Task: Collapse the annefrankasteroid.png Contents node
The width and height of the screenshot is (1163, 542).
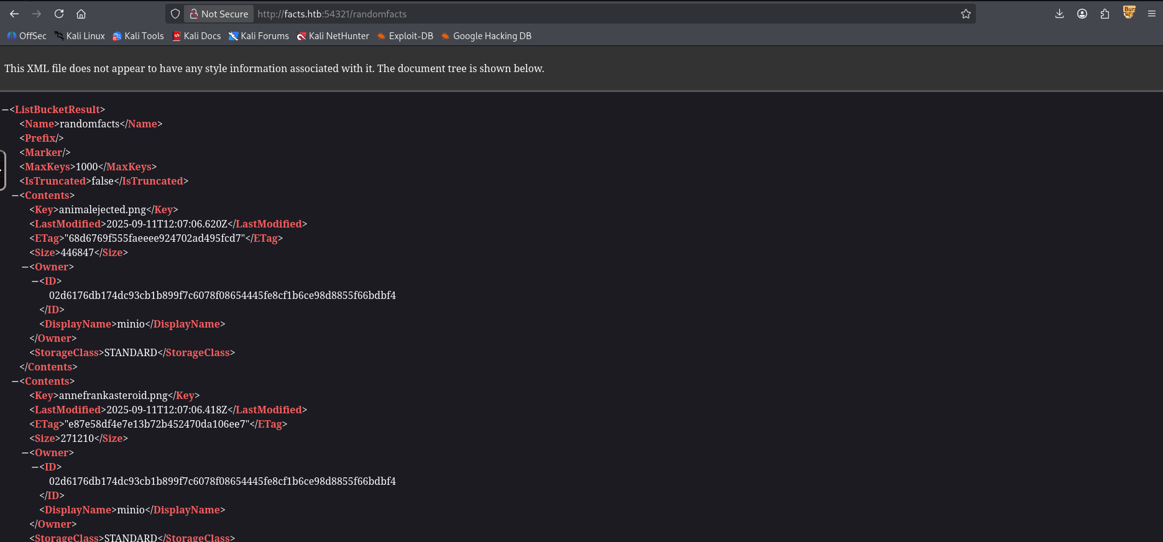Action: tap(15, 381)
